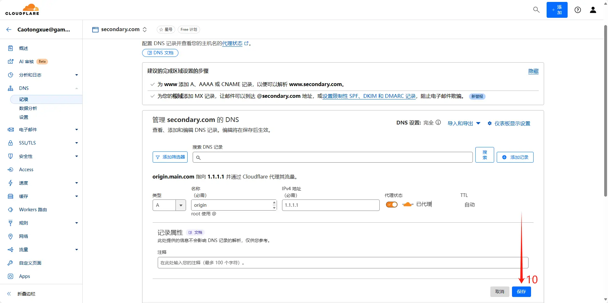Image resolution: width=608 pixels, height=303 pixels.
Task: Expand the 流量 sidebar section
Action: click(x=77, y=250)
